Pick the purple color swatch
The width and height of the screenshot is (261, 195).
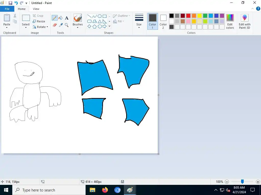(222, 16)
